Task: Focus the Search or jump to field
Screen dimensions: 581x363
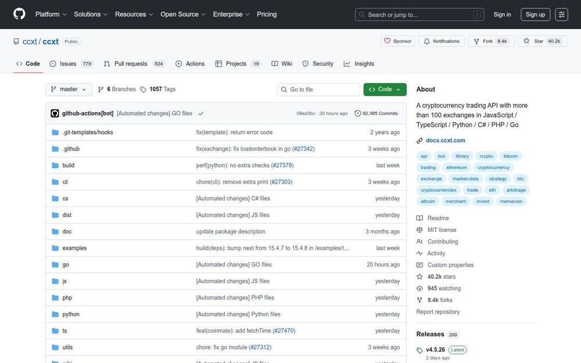Action: [x=419, y=15]
